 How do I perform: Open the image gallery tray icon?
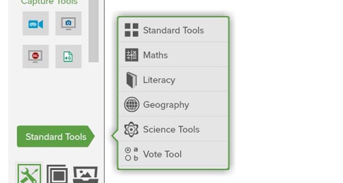tap(86, 175)
